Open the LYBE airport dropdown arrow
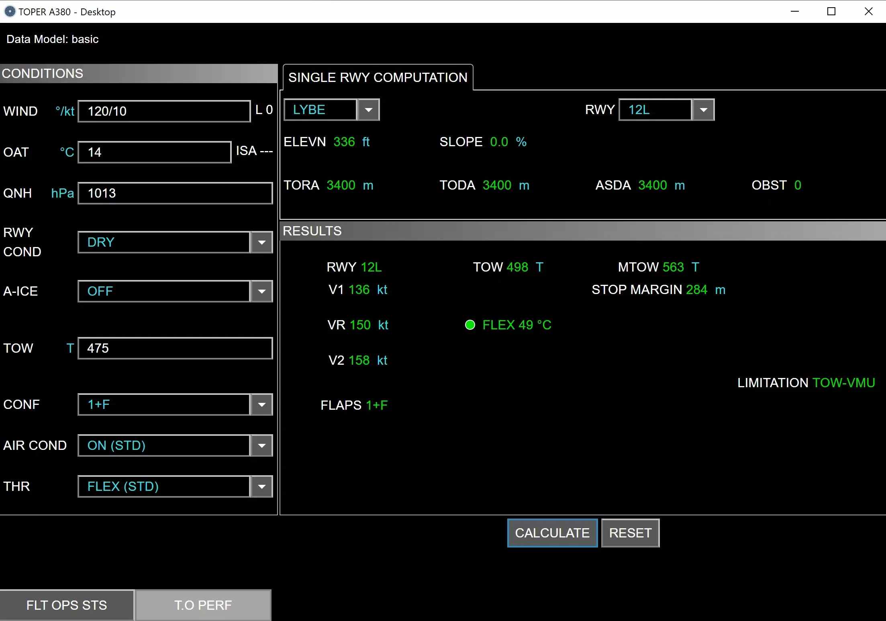The width and height of the screenshot is (886, 621). (368, 110)
